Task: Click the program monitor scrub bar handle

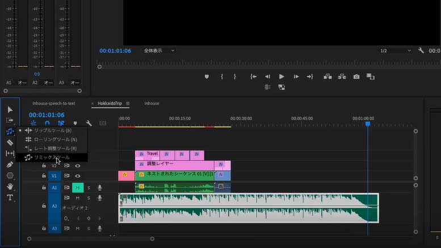Action: [x=99, y=67]
